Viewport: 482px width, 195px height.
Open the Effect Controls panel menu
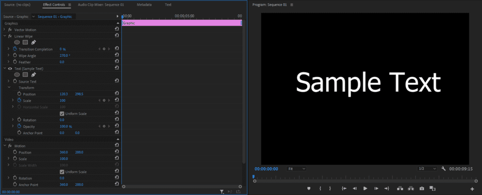coord(70,5)
